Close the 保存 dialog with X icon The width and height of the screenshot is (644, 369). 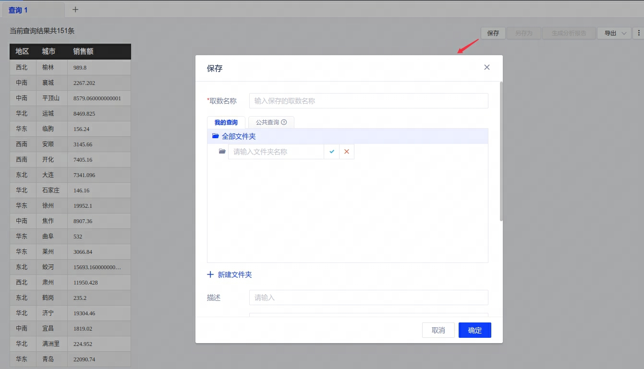(486, 68)
